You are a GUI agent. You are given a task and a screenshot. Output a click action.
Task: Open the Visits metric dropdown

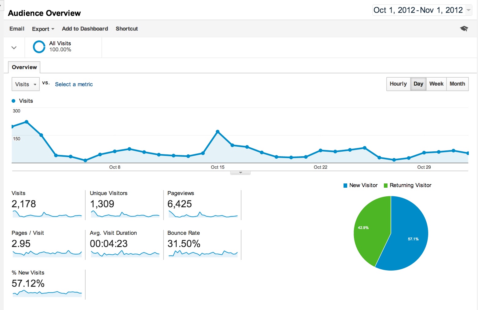click(x=26, y=84)
